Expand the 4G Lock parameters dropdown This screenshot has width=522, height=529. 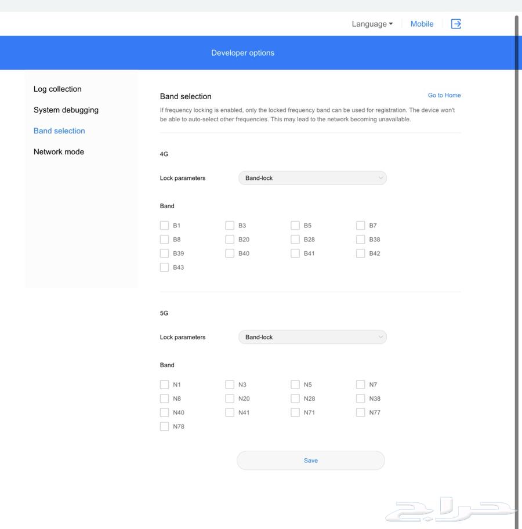pyautogui.click(x=312, y=178)
